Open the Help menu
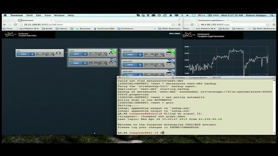278x156 pixels. (71, 16)
